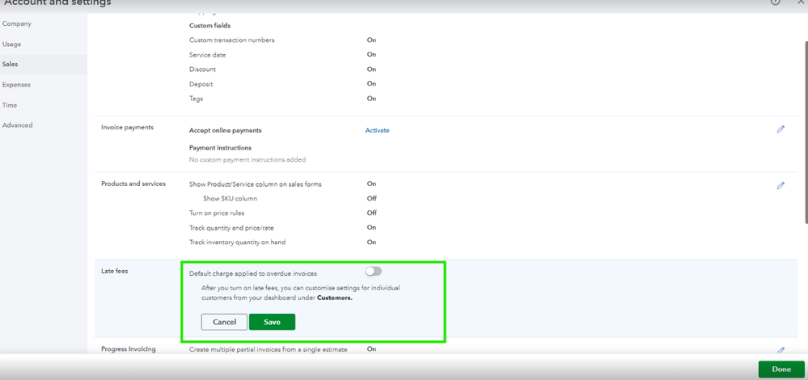808x380 pixels.
Task: Click Progress Invoicing section label
Action: pyautogui.click(x=129, y=349)
